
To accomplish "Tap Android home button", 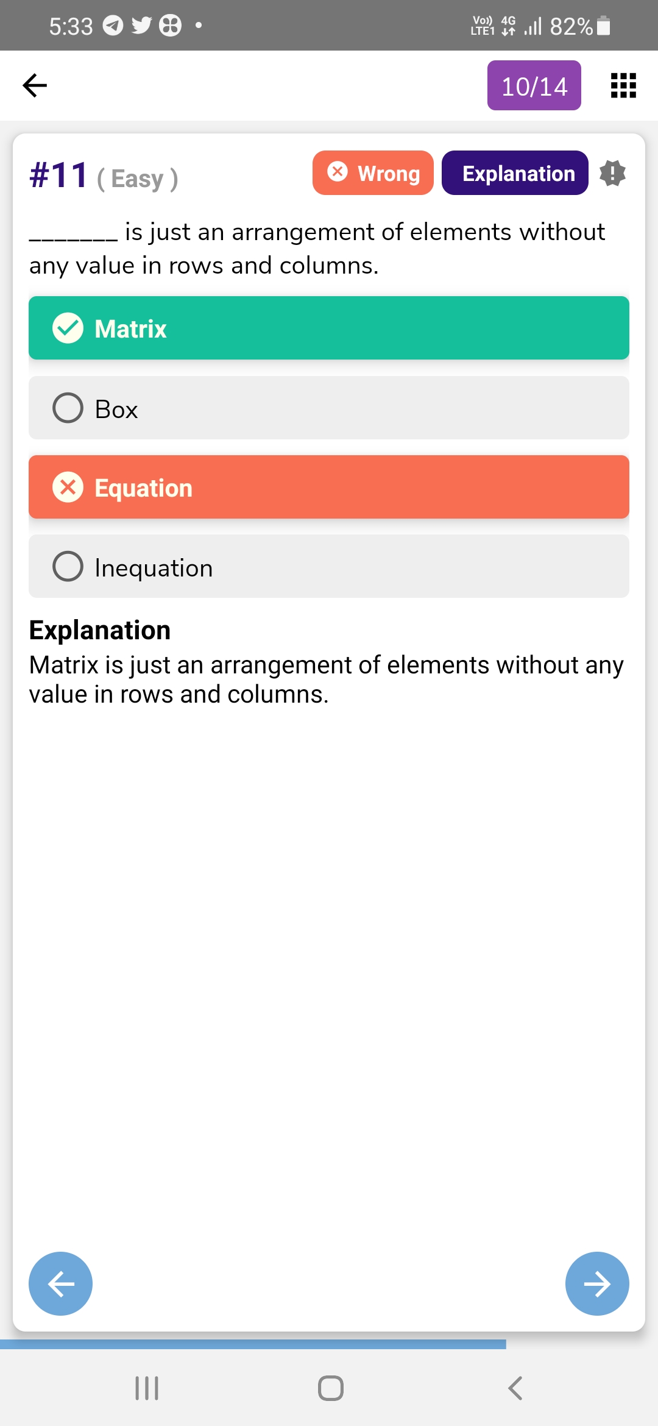I will click(x=330, y=1388).
